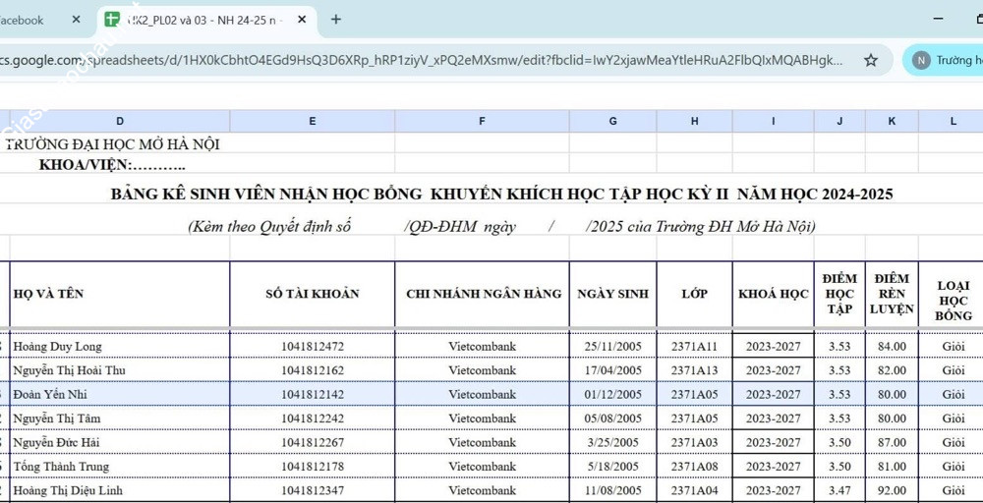Click the SỐ TÀI KHOẢN header cell
This screenshot has width=983, height=503.
pyautogui.click(x=313, y=294)
